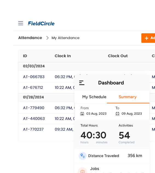The height and width of the screenshot is (173, 155).
Task: Open attendance record AT-440063
Action: (34, 119)
